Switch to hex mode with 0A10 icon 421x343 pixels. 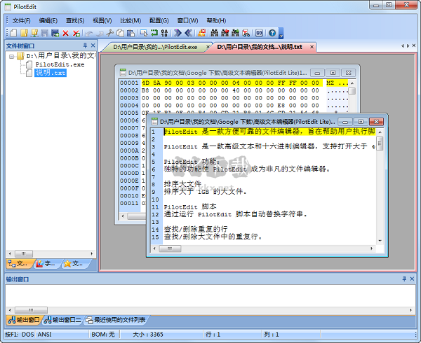(x=164, y=33)
